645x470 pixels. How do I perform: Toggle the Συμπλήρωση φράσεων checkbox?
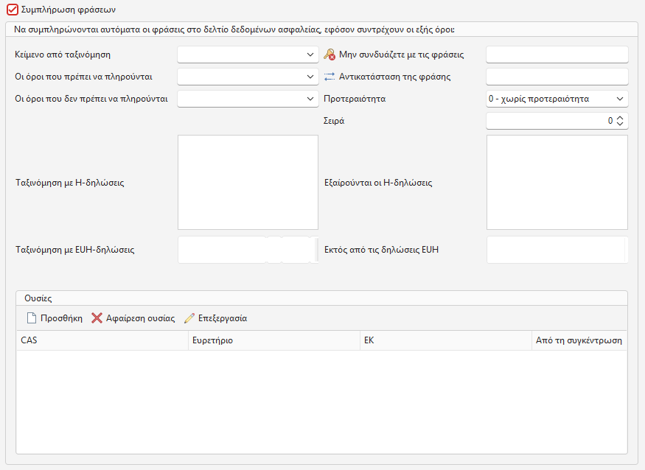coord(13,10)
